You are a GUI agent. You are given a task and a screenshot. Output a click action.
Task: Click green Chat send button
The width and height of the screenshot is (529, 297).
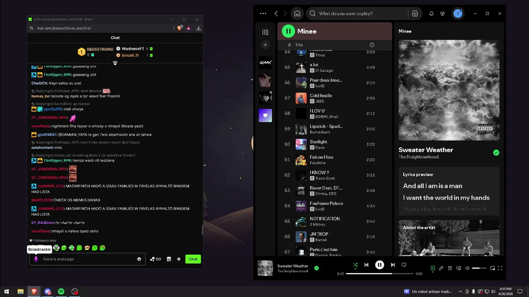click(193, 259)
